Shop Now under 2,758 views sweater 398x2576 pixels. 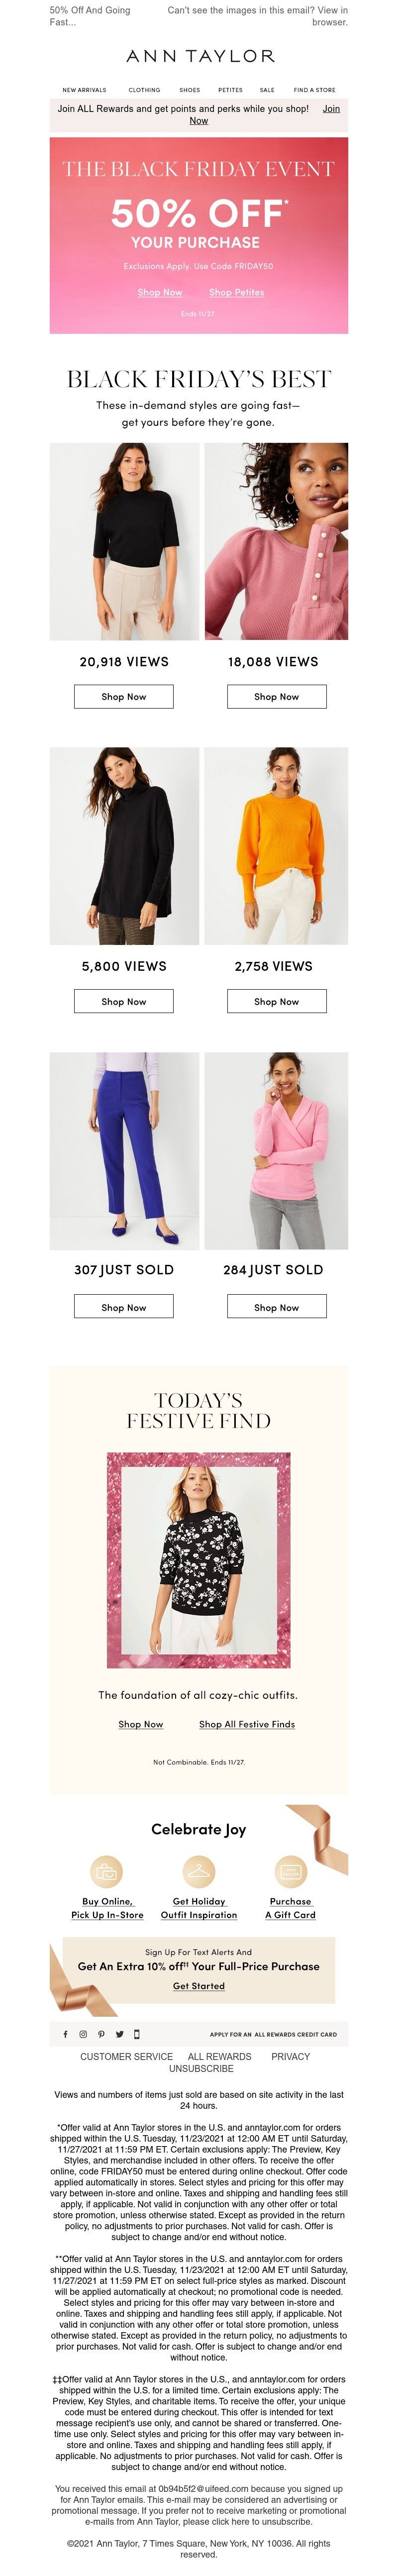pyautogui.click(x=276, y=1001)
